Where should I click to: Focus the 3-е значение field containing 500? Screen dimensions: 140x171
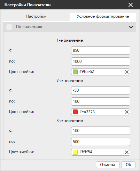tap(101, 142)
